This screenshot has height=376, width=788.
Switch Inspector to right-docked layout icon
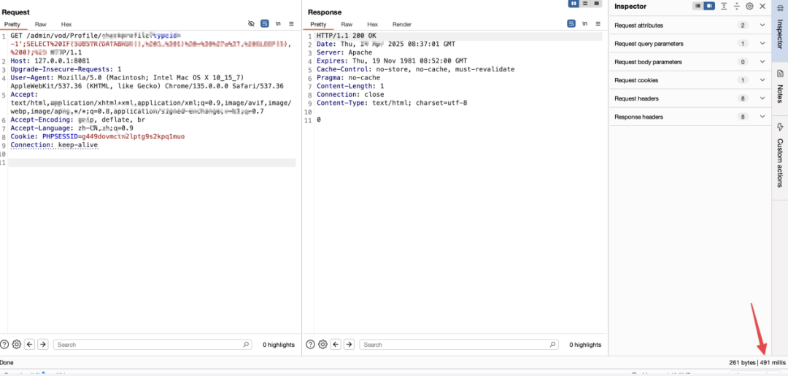pyautogui.click(x=709, y=6)
